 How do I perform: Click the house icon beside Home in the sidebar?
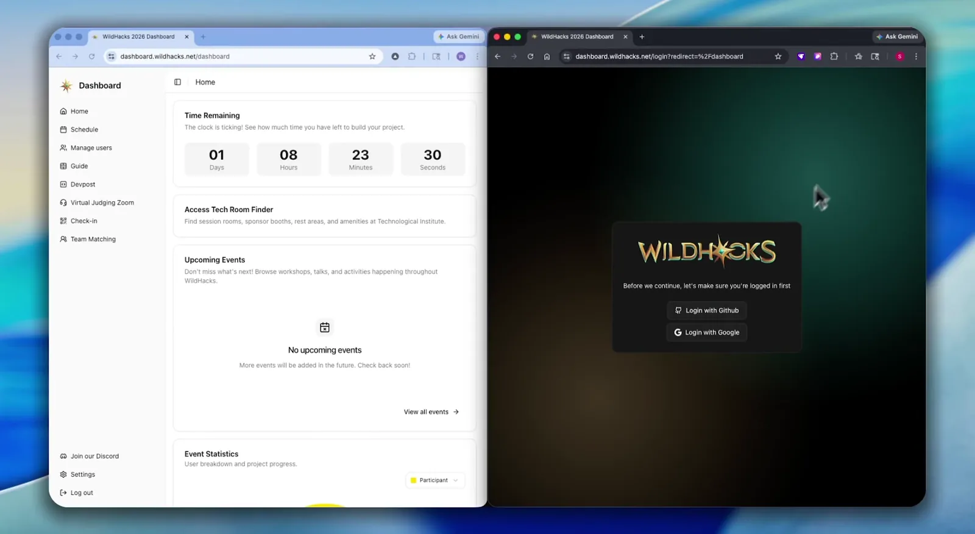pos(63,111)
